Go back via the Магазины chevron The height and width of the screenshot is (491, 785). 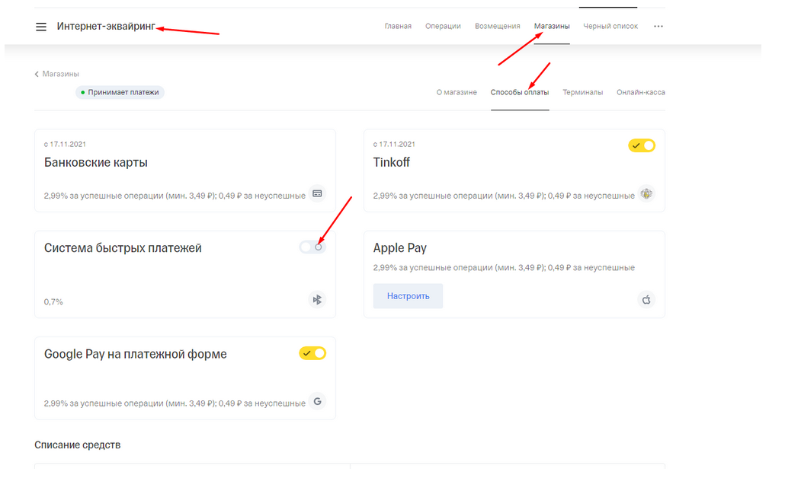(37, 74)
